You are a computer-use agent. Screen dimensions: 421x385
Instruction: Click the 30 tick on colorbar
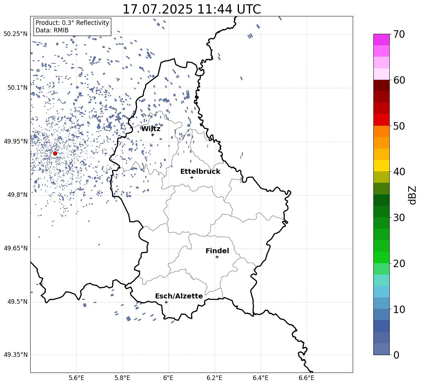[399, 217]
